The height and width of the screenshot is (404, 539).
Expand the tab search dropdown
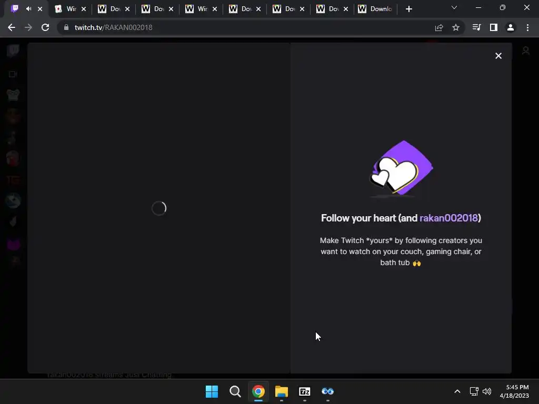pos(454,7)
